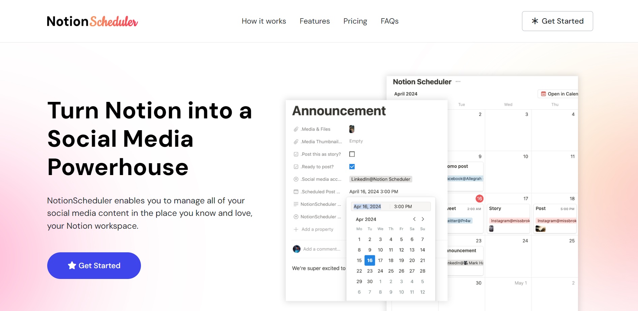Select the highlighted day 16 in date picker
The image size is (638, 311).
[370, 260]
